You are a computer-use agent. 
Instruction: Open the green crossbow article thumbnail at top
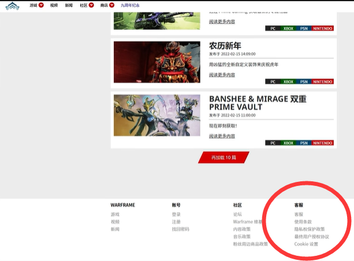point(157,21)
